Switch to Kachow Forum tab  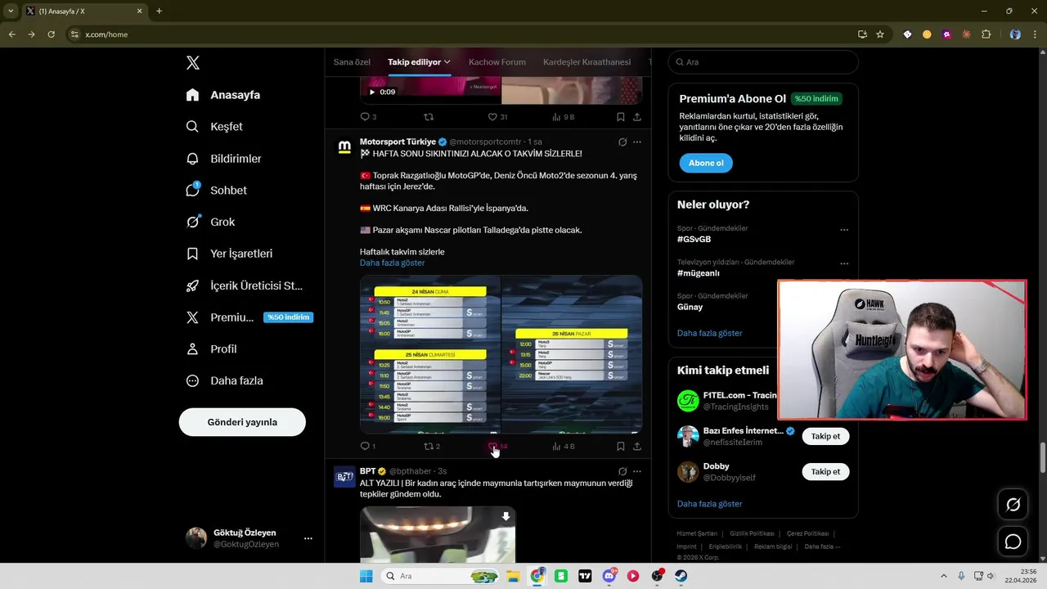[x=497, y=62]
